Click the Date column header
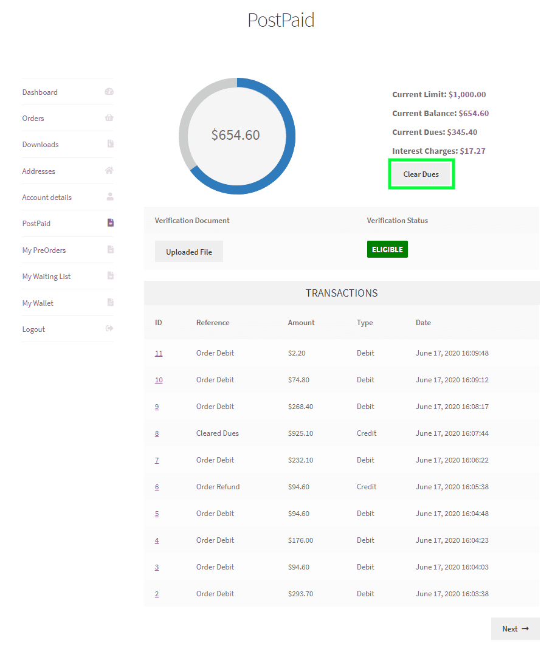The height and width of the screenshot is (654, 555). point(423,323)
